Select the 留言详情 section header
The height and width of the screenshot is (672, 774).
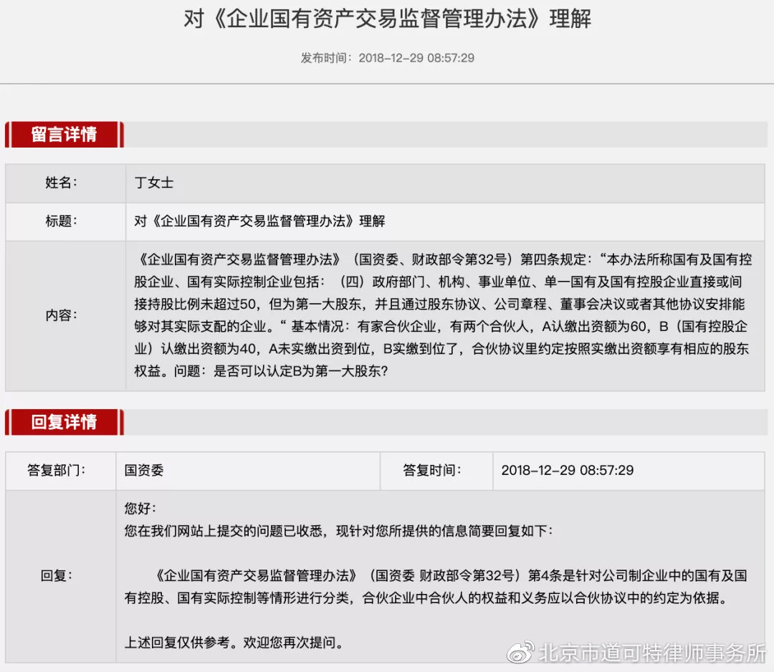click(64, 134)
